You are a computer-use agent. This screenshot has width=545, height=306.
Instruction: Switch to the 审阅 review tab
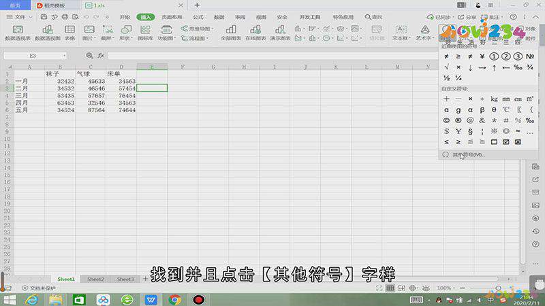pyautogui.click(x=240, y=17)
